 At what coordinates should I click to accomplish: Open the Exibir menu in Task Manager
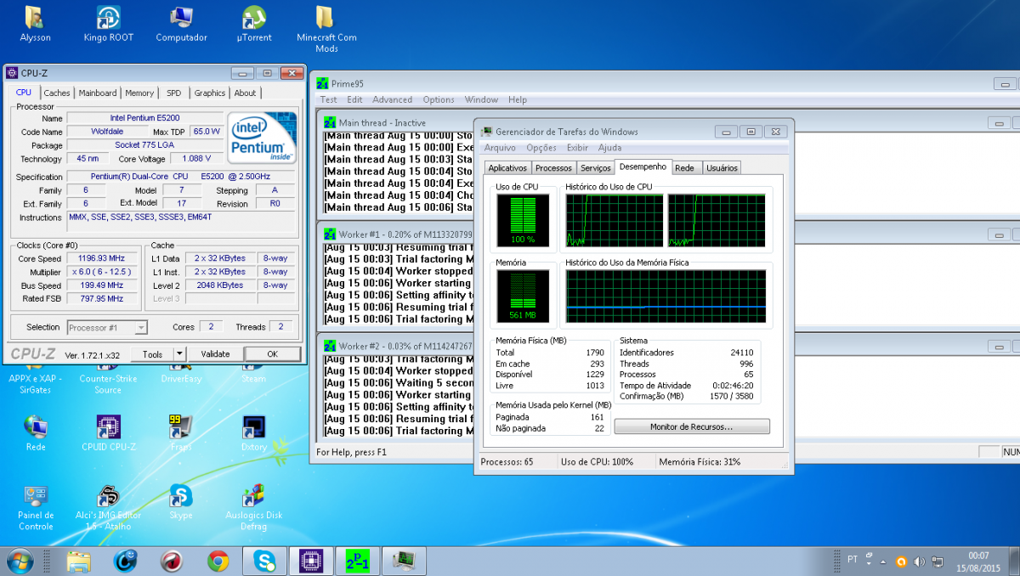click(577, 148)
